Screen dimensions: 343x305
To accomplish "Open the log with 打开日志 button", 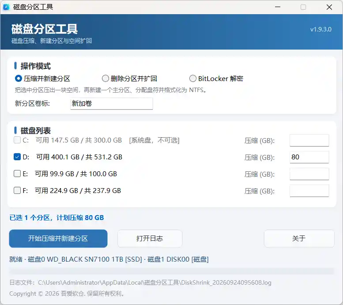I will point(150,239).
